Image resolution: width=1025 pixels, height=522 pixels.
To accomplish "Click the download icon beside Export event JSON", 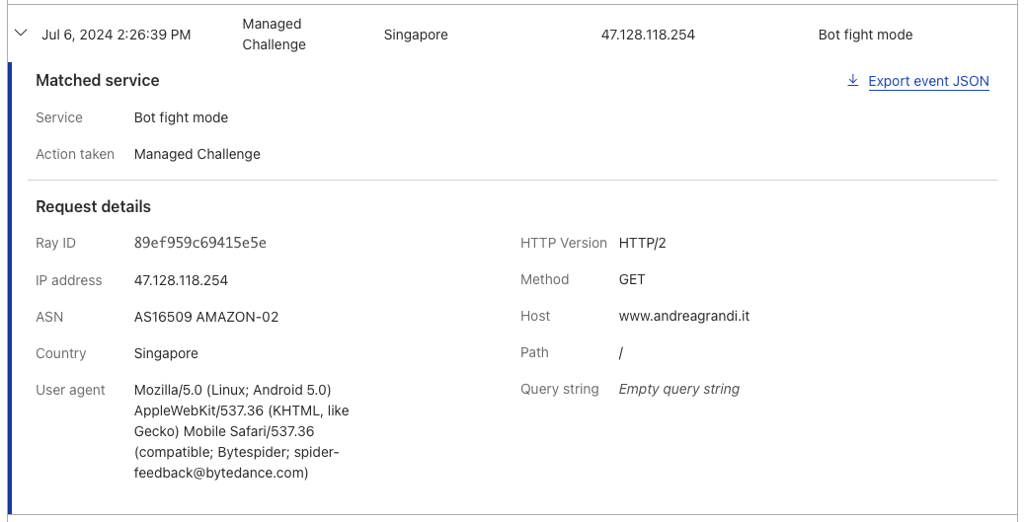I will (x=852, y=80).
